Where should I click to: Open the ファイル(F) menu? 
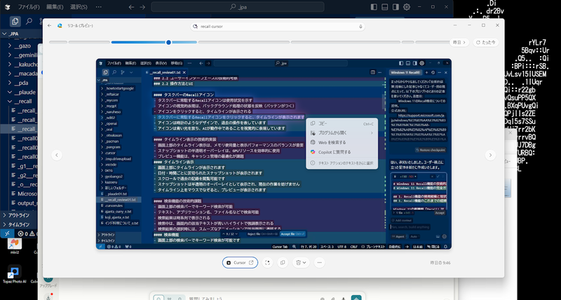tap(28, 7)
